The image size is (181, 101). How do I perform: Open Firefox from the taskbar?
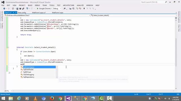[x=52, y=98]
